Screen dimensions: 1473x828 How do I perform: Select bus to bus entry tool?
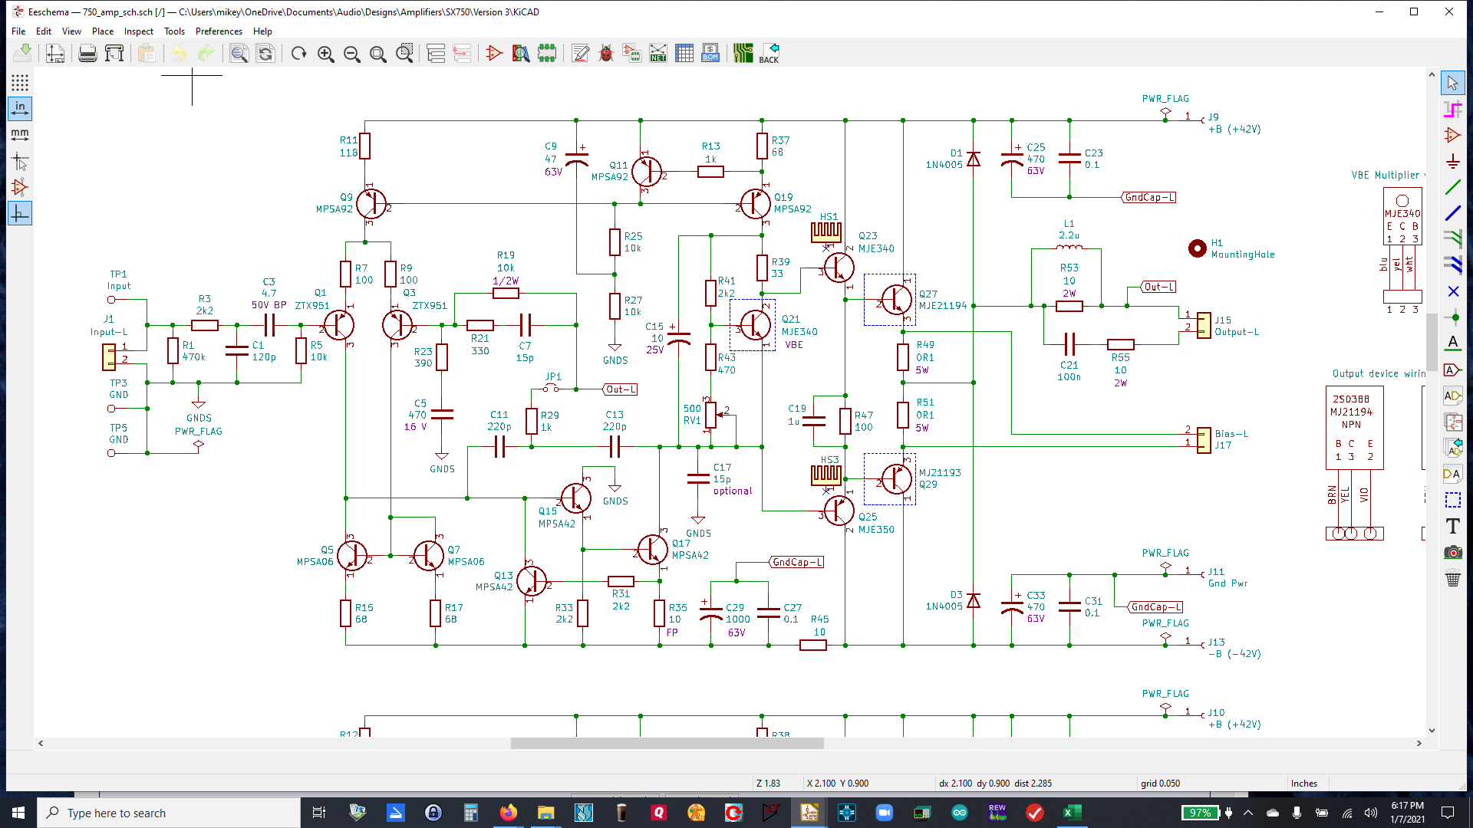(1452, 265)
